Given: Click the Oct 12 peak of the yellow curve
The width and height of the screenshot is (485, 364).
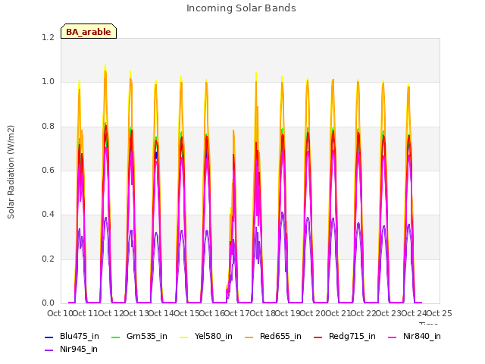Looking at the screenshot, I should click(x=105, y=65).
